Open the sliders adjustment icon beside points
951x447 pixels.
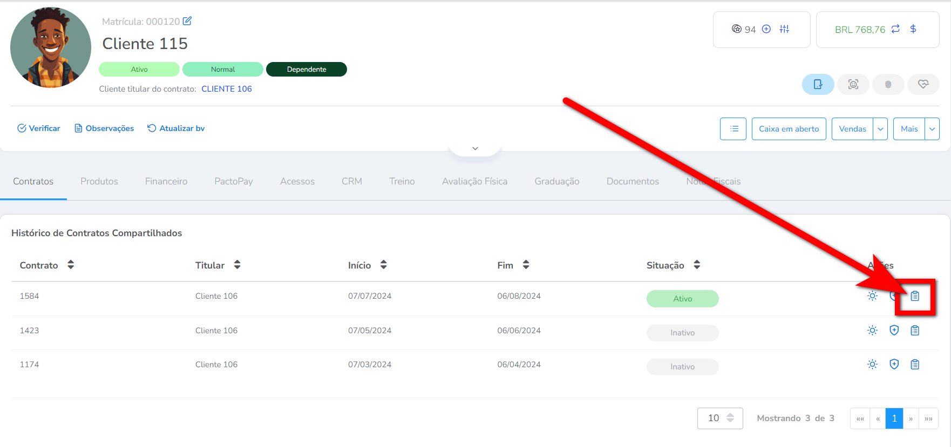(x=784, y=29)
